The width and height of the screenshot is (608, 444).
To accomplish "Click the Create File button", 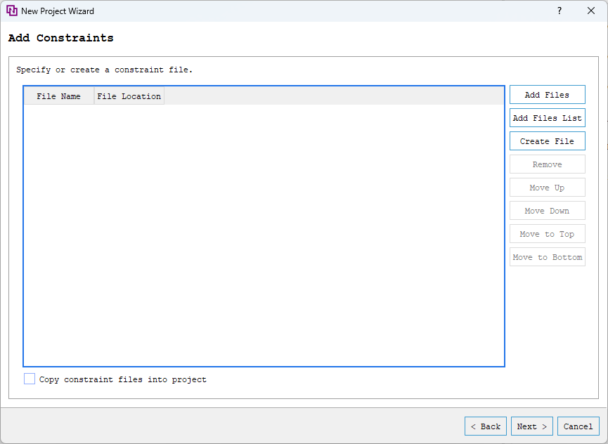I will (547, 141).
